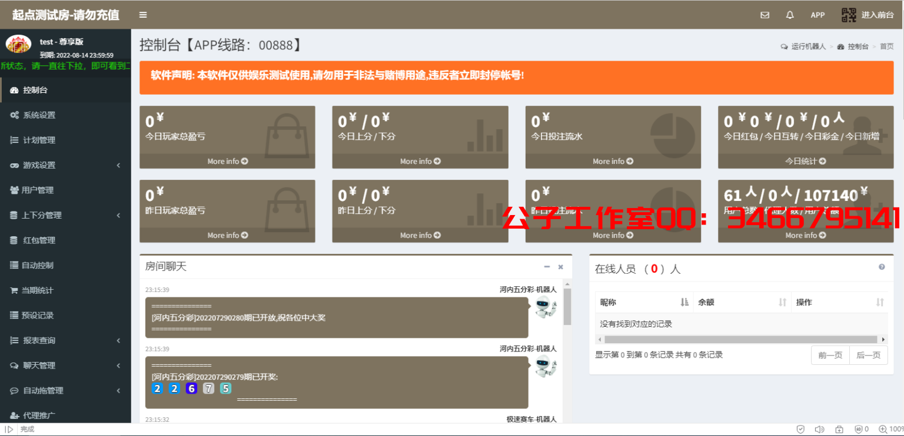
Task: Open 预设记录 in sidebar
Action: 65,315
